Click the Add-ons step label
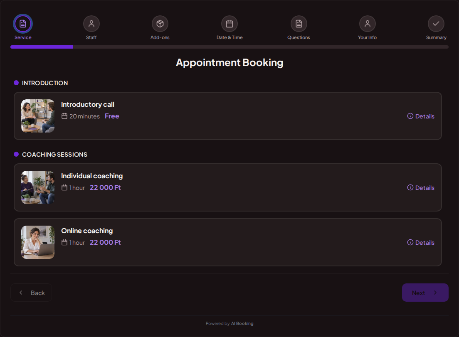459x337 pixels. pyautogui.click(x=160, y=37)
